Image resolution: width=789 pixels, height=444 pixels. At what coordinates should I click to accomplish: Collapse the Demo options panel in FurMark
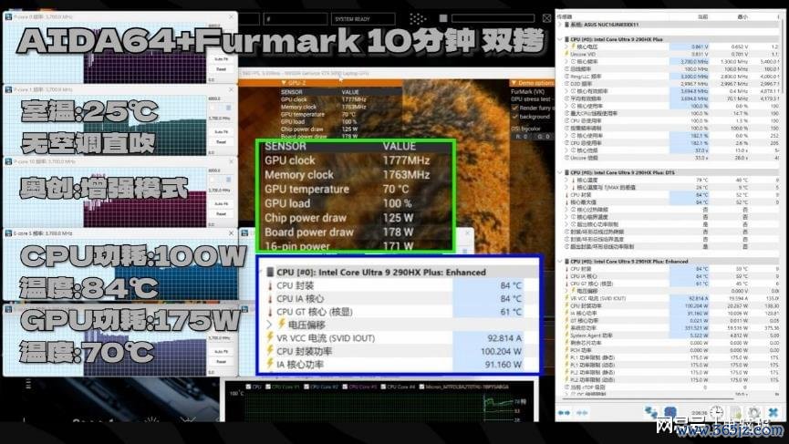pos(514,82)
